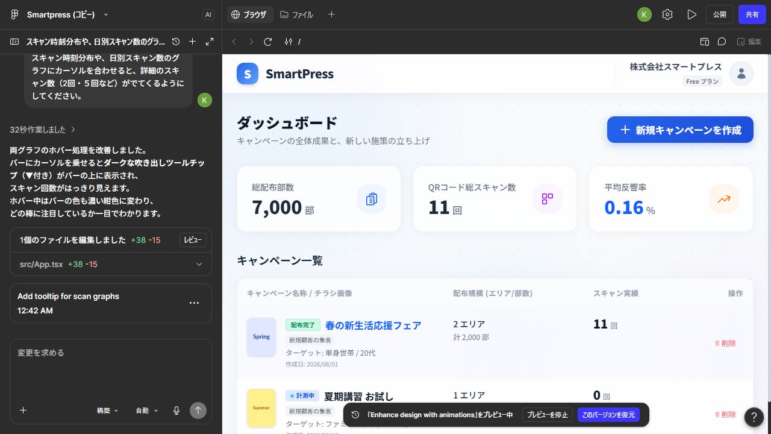
Task: Click the レビュー button
Action: click(x=193, y=240)
